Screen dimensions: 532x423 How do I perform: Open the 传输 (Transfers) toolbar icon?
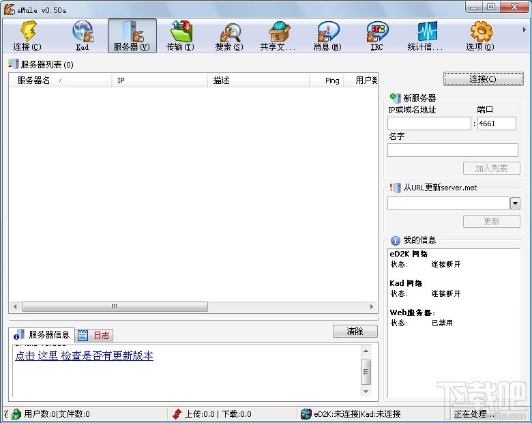(180, 35)
